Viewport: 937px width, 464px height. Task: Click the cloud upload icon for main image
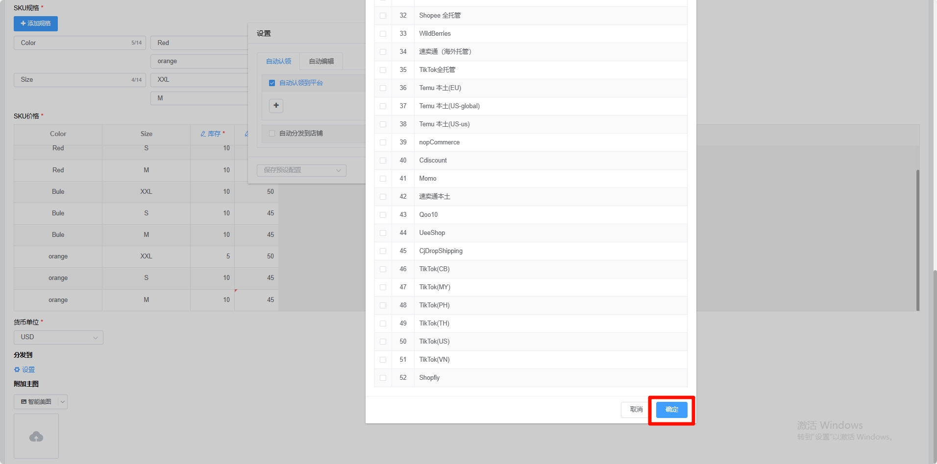pyautogui.click(x=36, y=437)
